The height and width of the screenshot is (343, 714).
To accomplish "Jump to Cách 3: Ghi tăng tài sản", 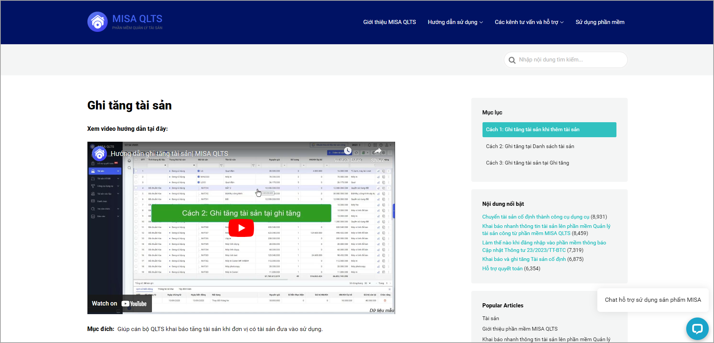I will pyautogui.click(x=527, y=163).
